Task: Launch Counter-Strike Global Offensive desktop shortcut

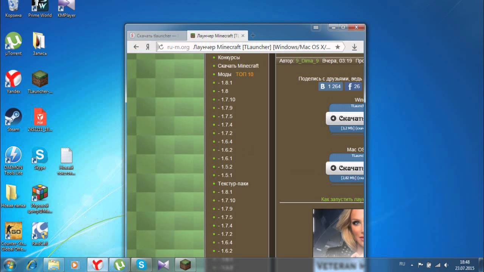Action: pos(13,236)
